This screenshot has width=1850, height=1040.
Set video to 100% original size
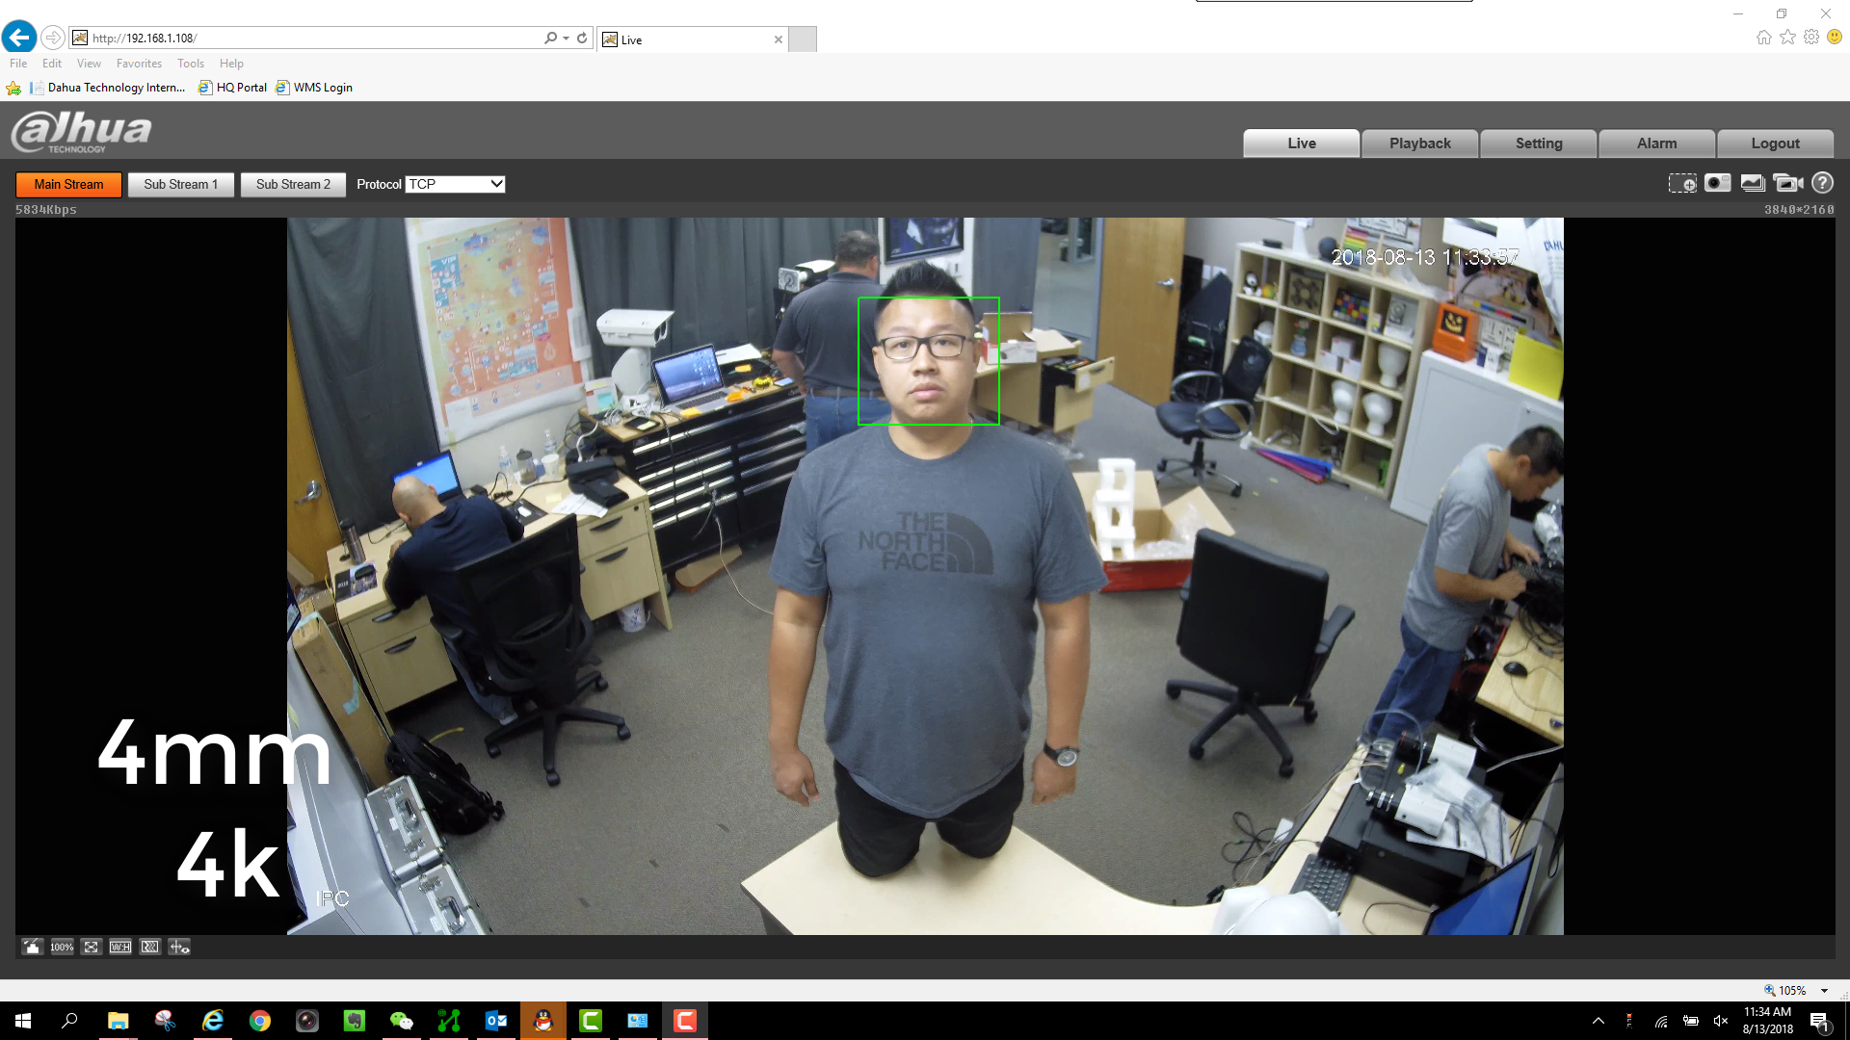(62, 947)
